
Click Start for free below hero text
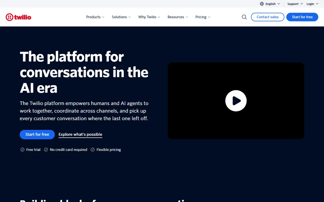(x=37, y=134)
